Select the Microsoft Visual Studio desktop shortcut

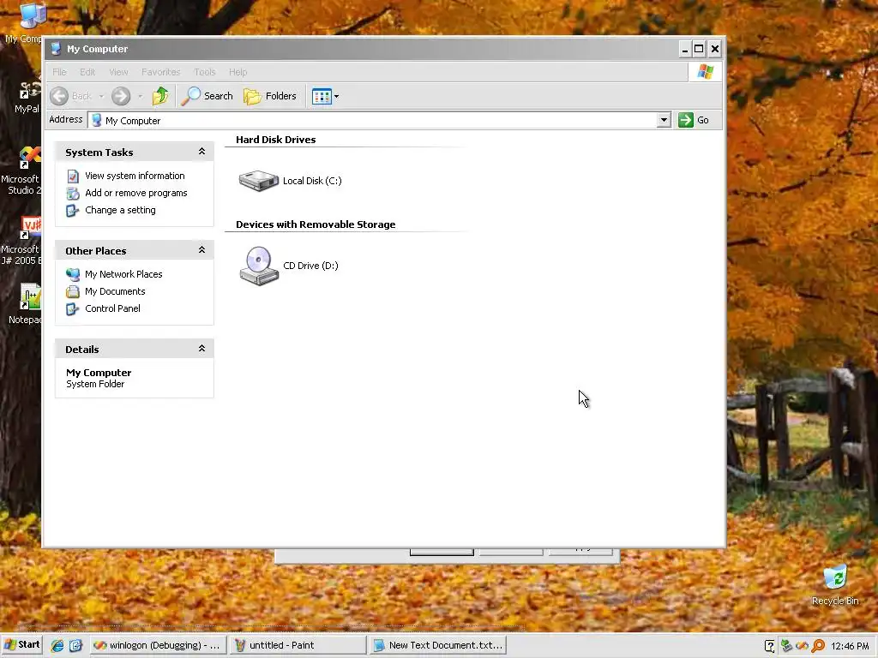click(x=21, y=170)
